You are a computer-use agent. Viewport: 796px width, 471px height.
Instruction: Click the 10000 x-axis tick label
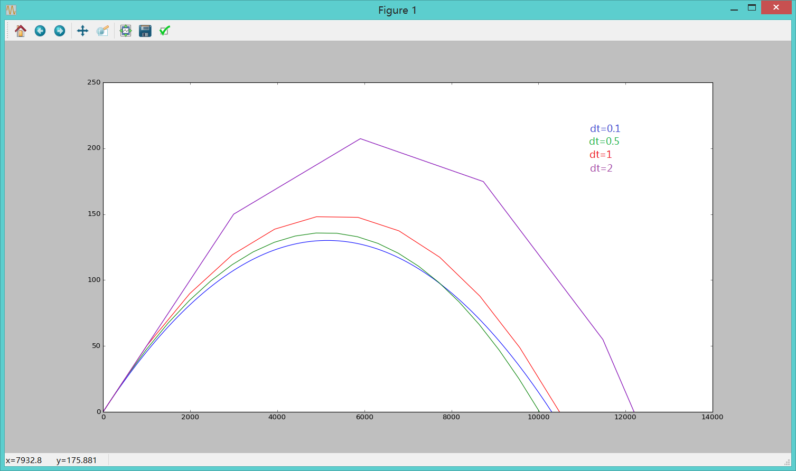click(x=538, y=417)
